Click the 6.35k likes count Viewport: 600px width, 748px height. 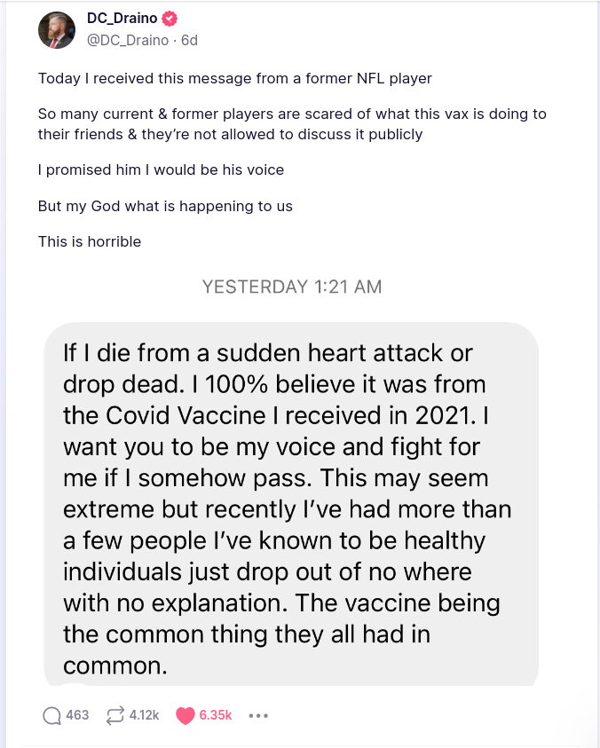coord(215,715)
